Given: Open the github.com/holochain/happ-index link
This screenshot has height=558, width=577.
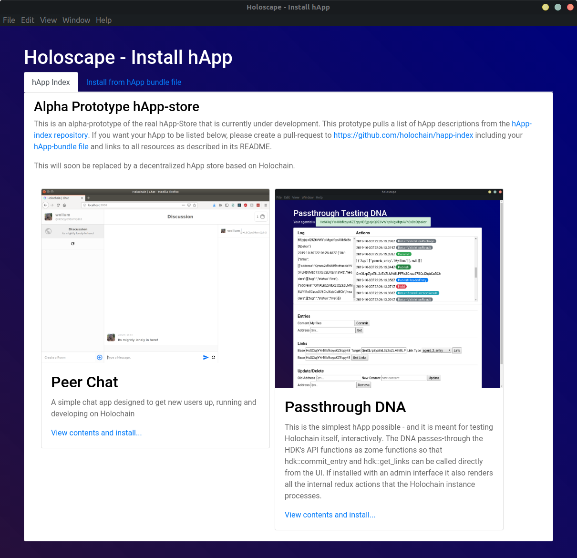Looking at the screenshot, I should 403,135.
